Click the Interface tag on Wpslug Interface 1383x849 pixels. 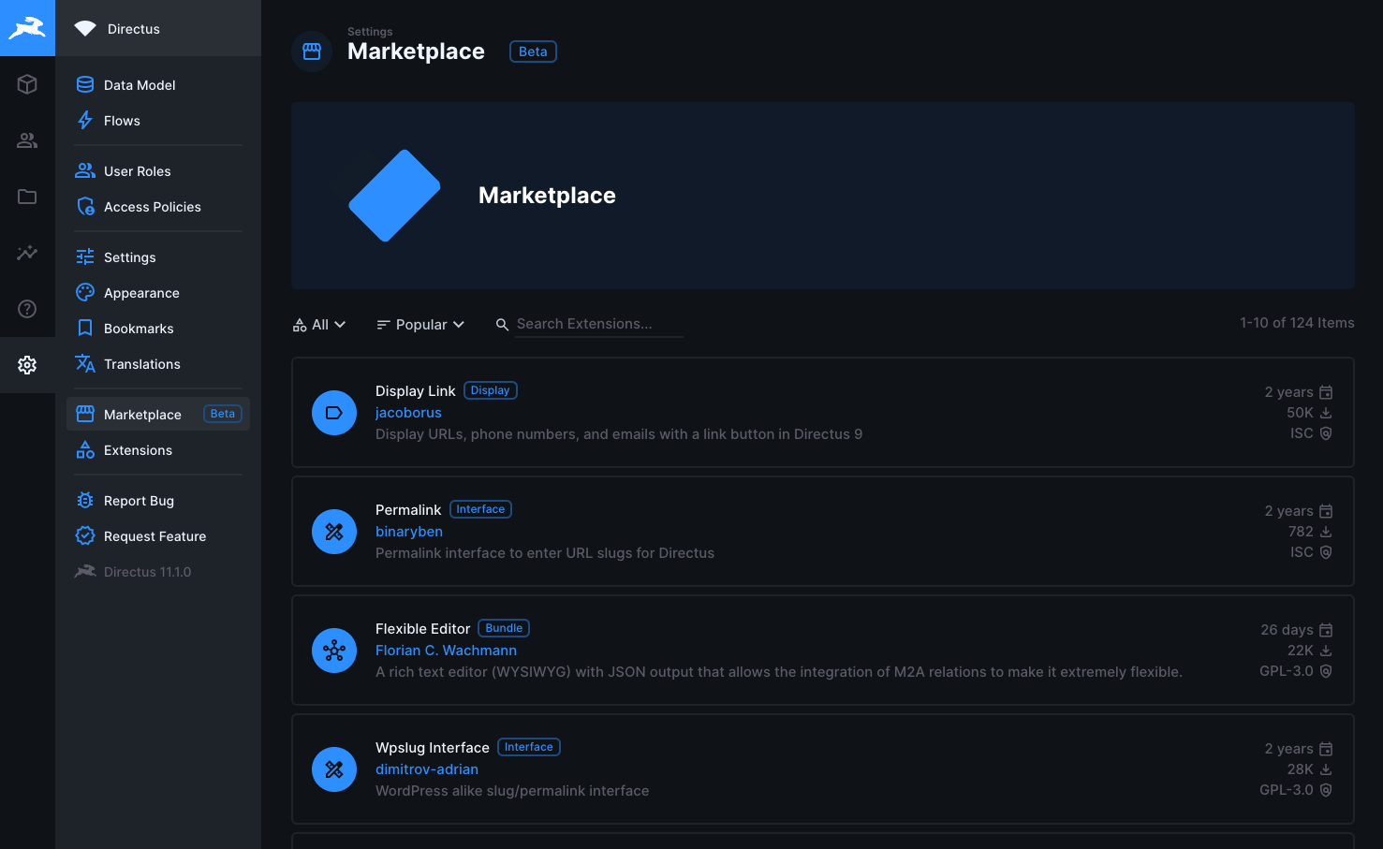tap(529, 747)
